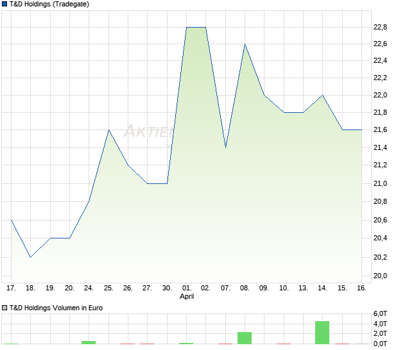Click the '22,4' price axis label
The height and width of the screenshot is (350, 398).
click(380, 60)
